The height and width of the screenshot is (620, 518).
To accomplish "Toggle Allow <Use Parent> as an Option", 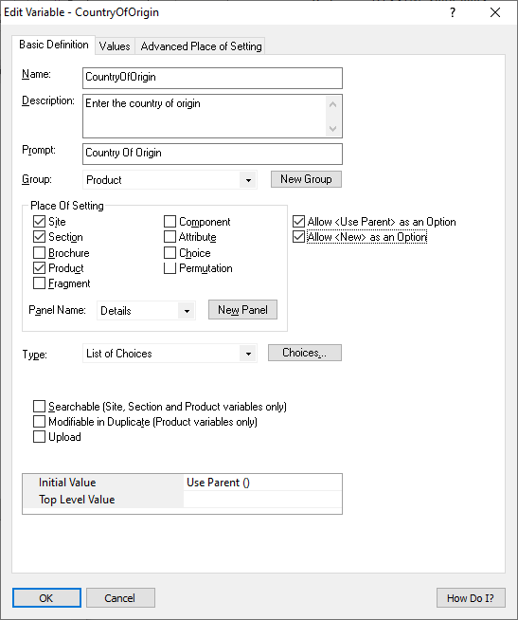I will (x=298, y=222).
